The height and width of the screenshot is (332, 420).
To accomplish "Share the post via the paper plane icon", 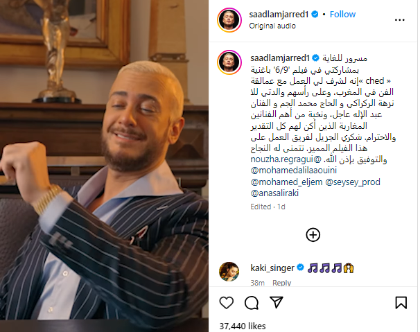I will [276, 302].
